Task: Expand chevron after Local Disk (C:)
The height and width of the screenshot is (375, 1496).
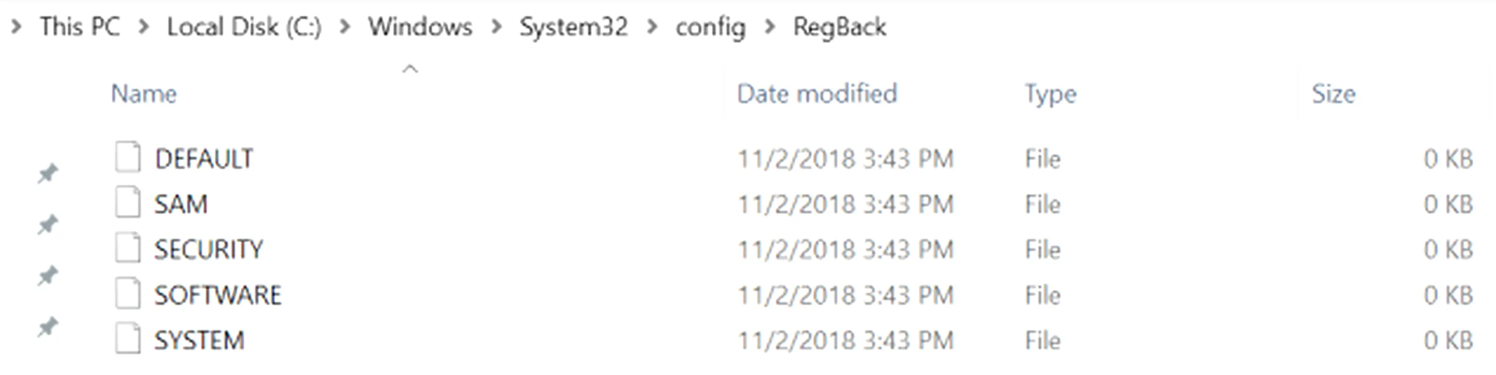Action: [x=345, y=27]
